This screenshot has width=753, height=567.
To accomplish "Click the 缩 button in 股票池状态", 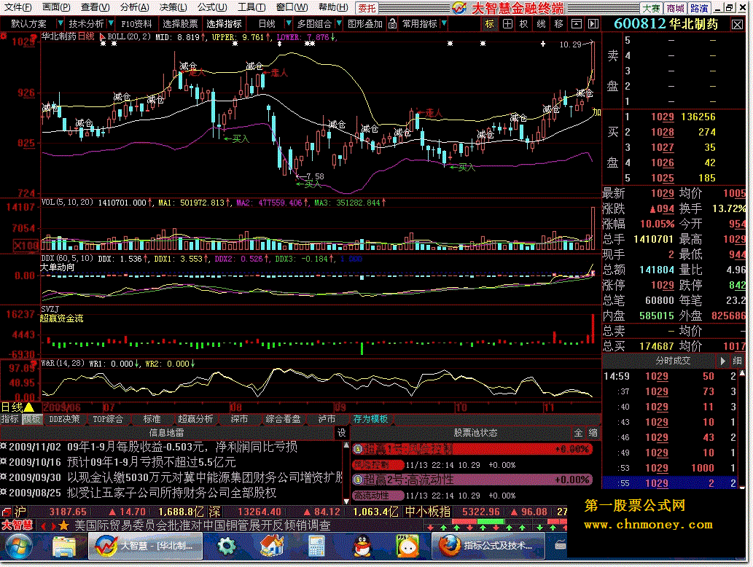I will [x=593, y=433].
